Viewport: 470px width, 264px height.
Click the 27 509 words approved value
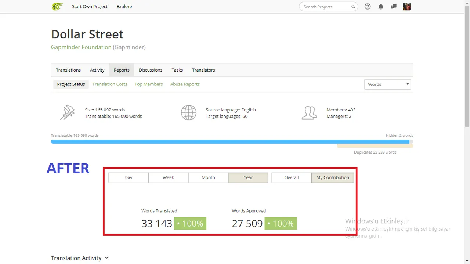247,223
